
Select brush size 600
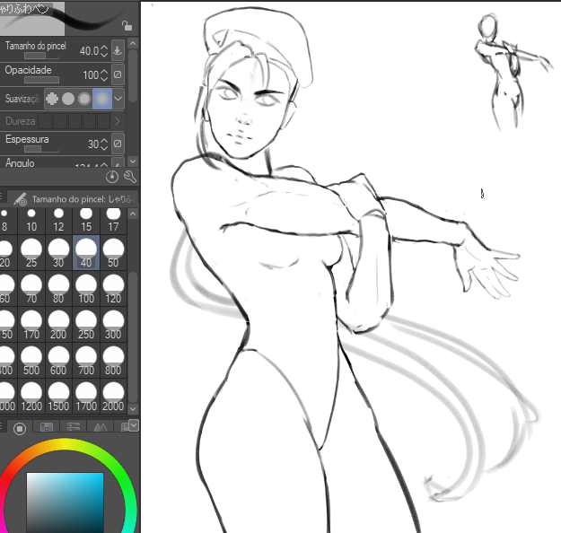58,360
